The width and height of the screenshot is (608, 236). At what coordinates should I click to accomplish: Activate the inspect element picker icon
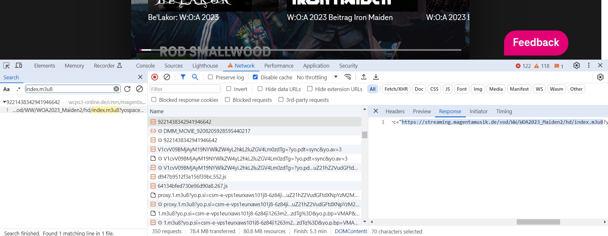point(6,66)
